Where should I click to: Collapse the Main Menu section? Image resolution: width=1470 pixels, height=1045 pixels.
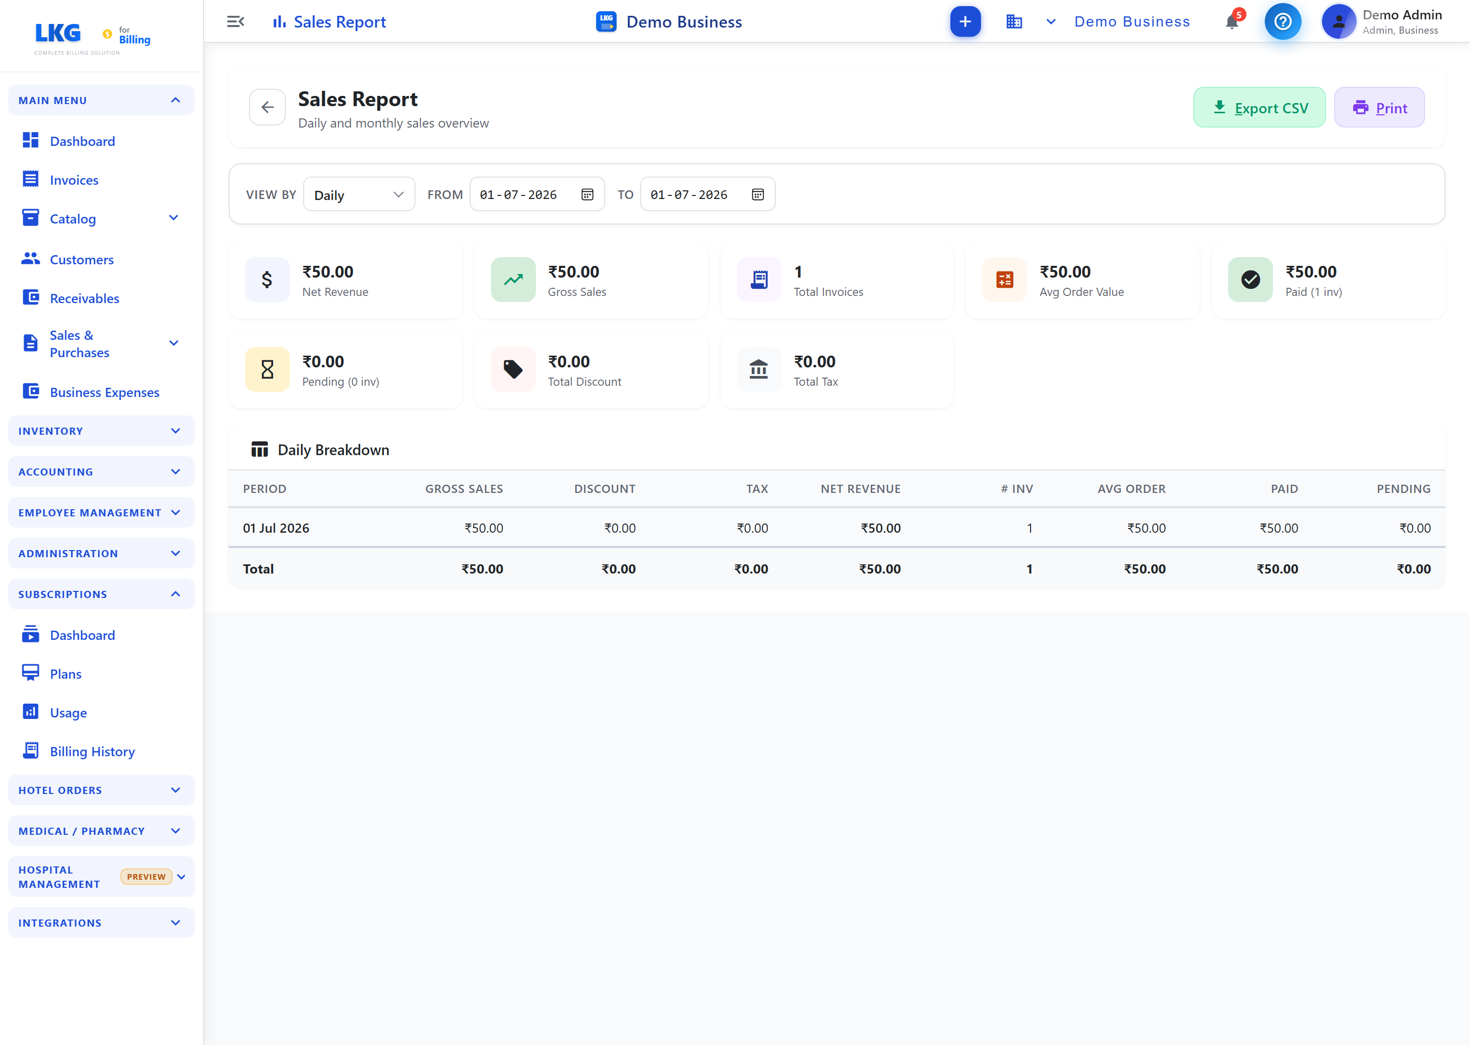click(x=101, y=101)
